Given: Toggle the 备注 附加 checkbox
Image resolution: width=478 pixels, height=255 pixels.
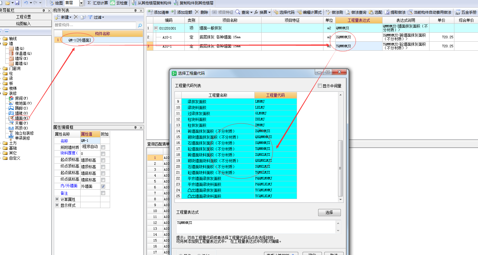Looking at the screenshot, I should click(103, 193).
